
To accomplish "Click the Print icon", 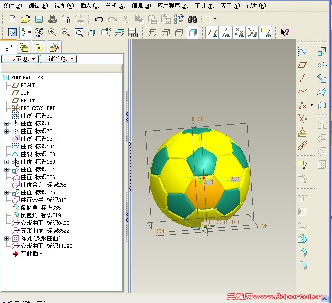I will [x=52, y=19].
